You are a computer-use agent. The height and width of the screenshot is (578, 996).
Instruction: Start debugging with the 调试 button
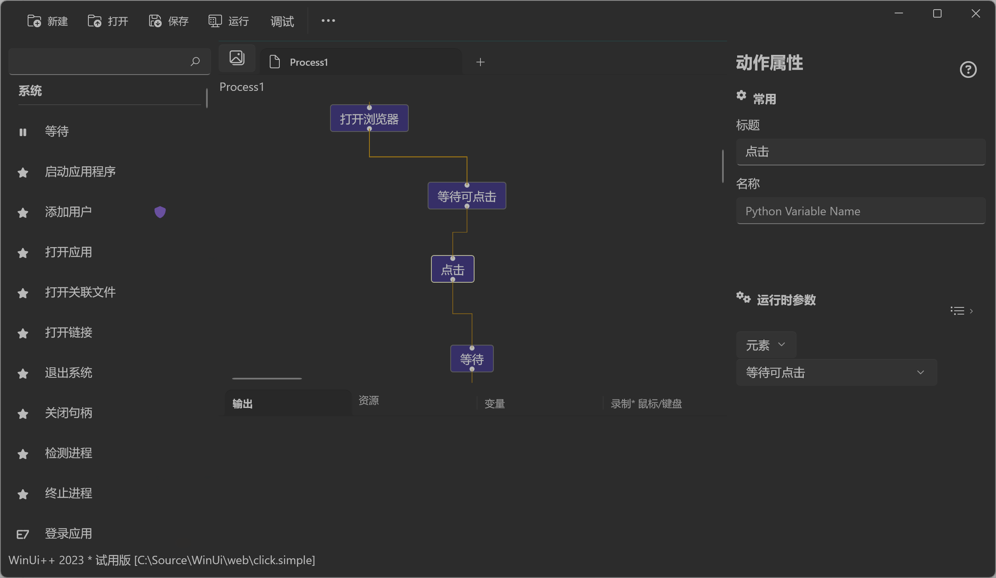pyautogui.click(x=281, y=21)
